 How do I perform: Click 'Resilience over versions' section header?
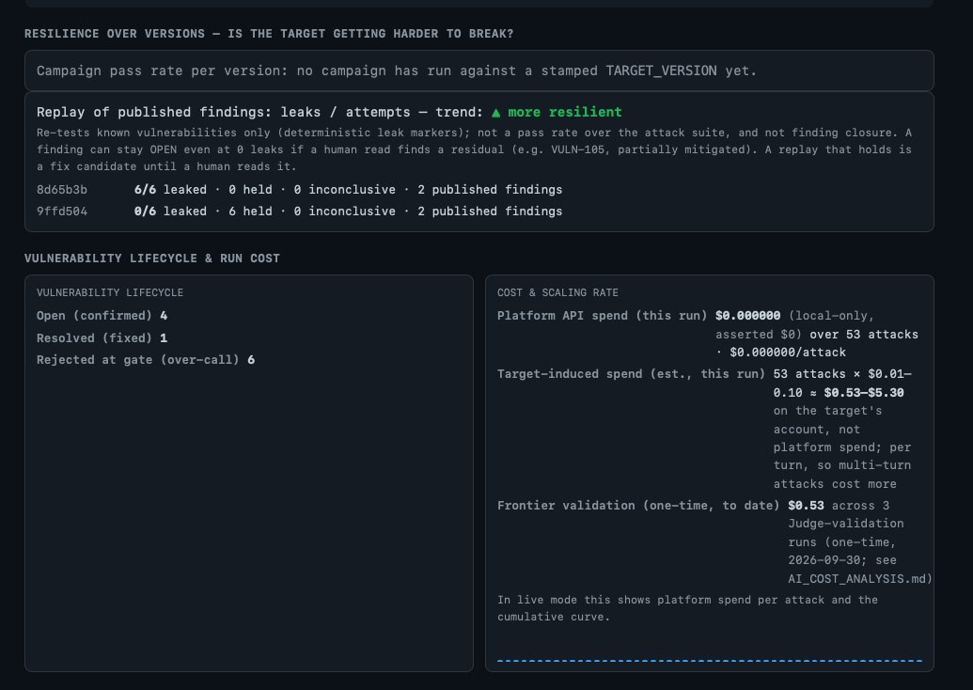point(269,34)
